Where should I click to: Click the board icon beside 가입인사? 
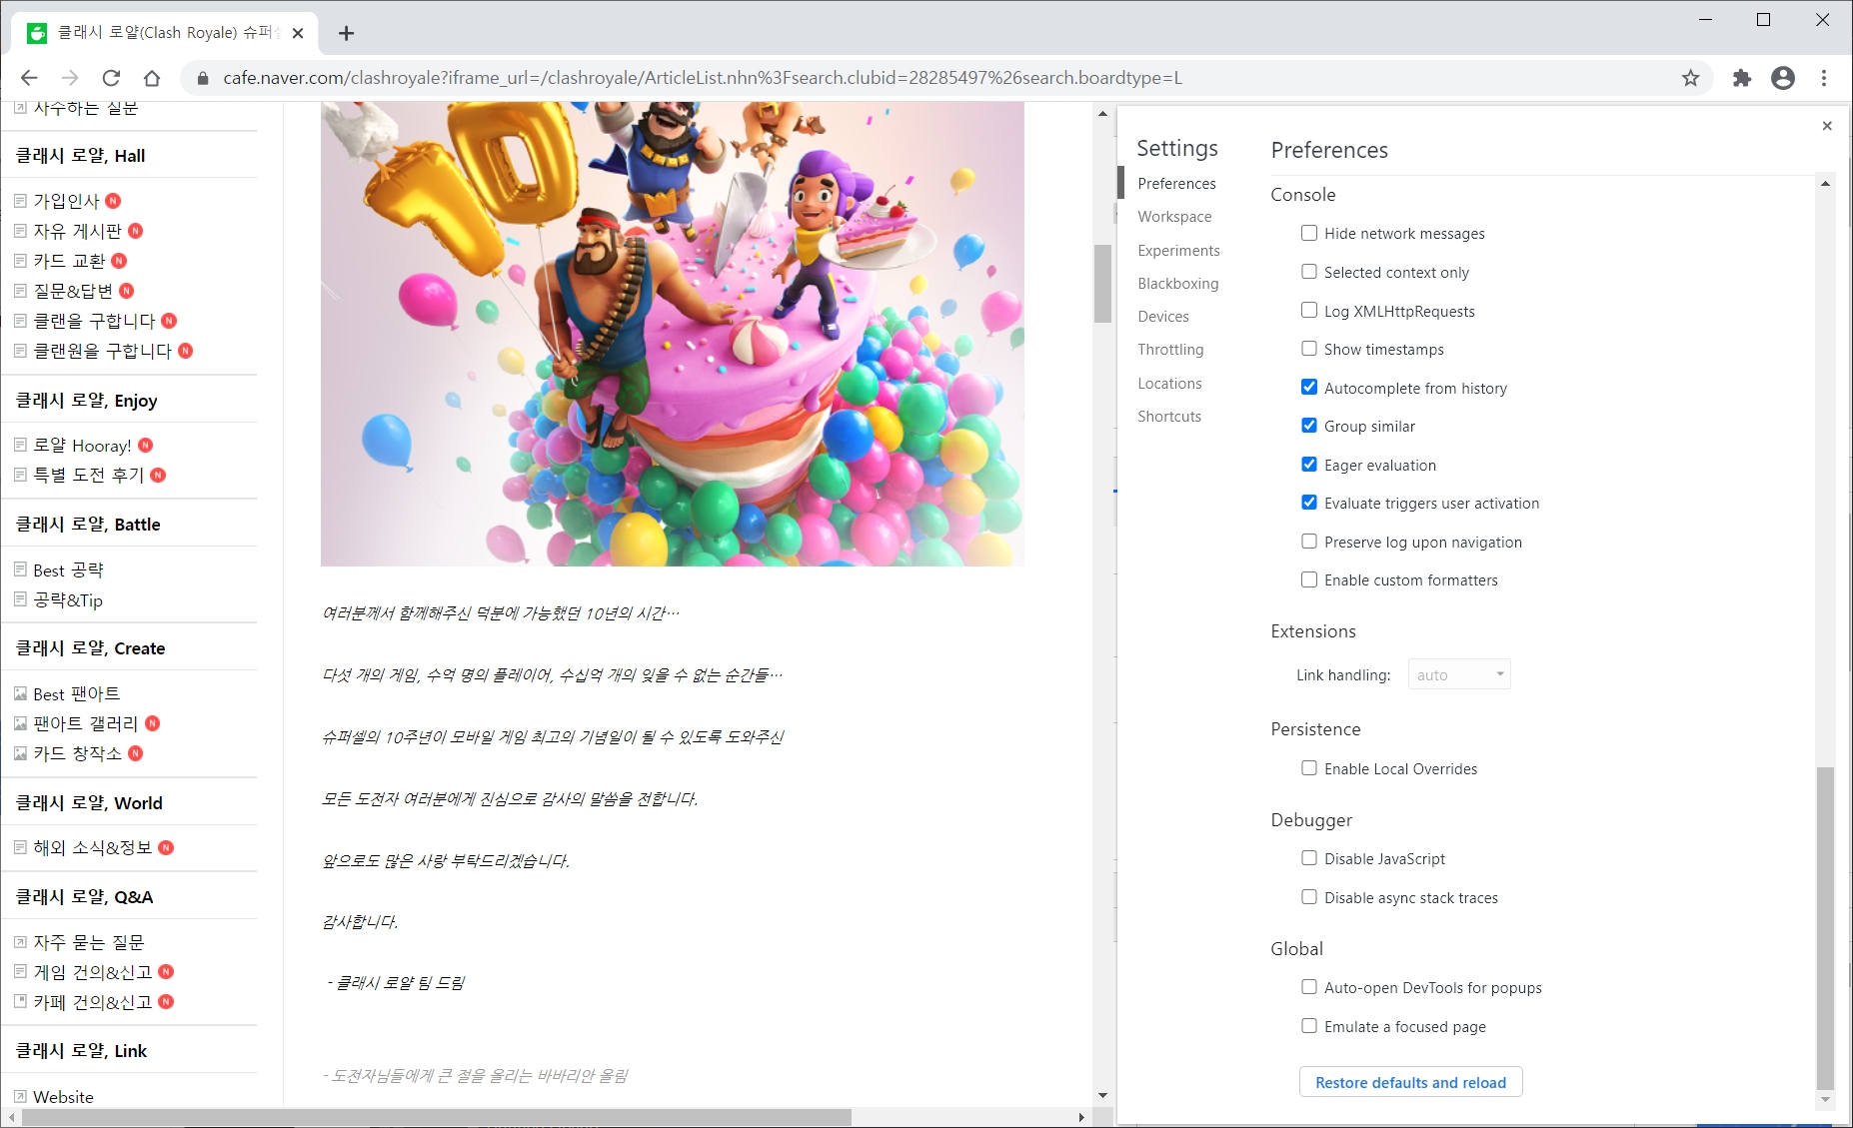click(20, 201)
